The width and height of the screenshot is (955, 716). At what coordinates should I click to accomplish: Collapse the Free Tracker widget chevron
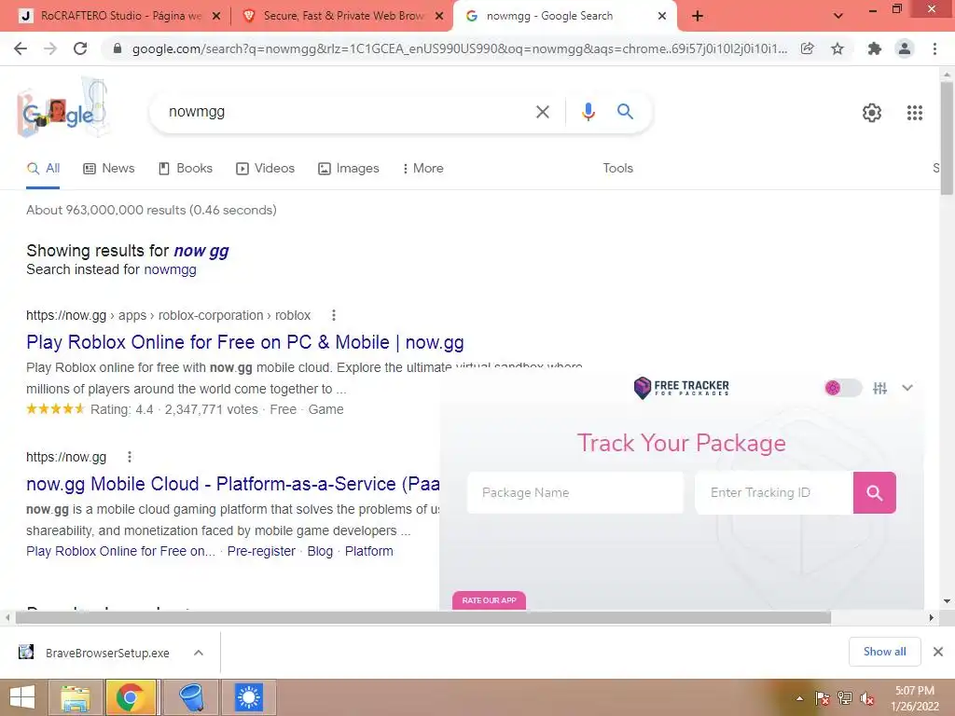click(x=907, y=388)
